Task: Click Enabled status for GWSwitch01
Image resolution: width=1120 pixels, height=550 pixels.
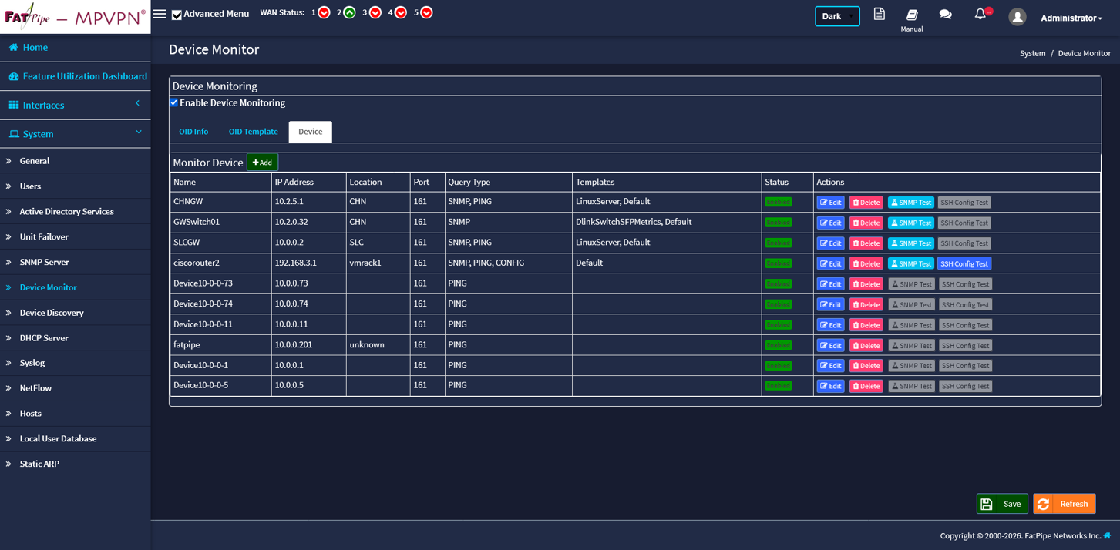Action: pyautogui.click(x=778, y=222)
